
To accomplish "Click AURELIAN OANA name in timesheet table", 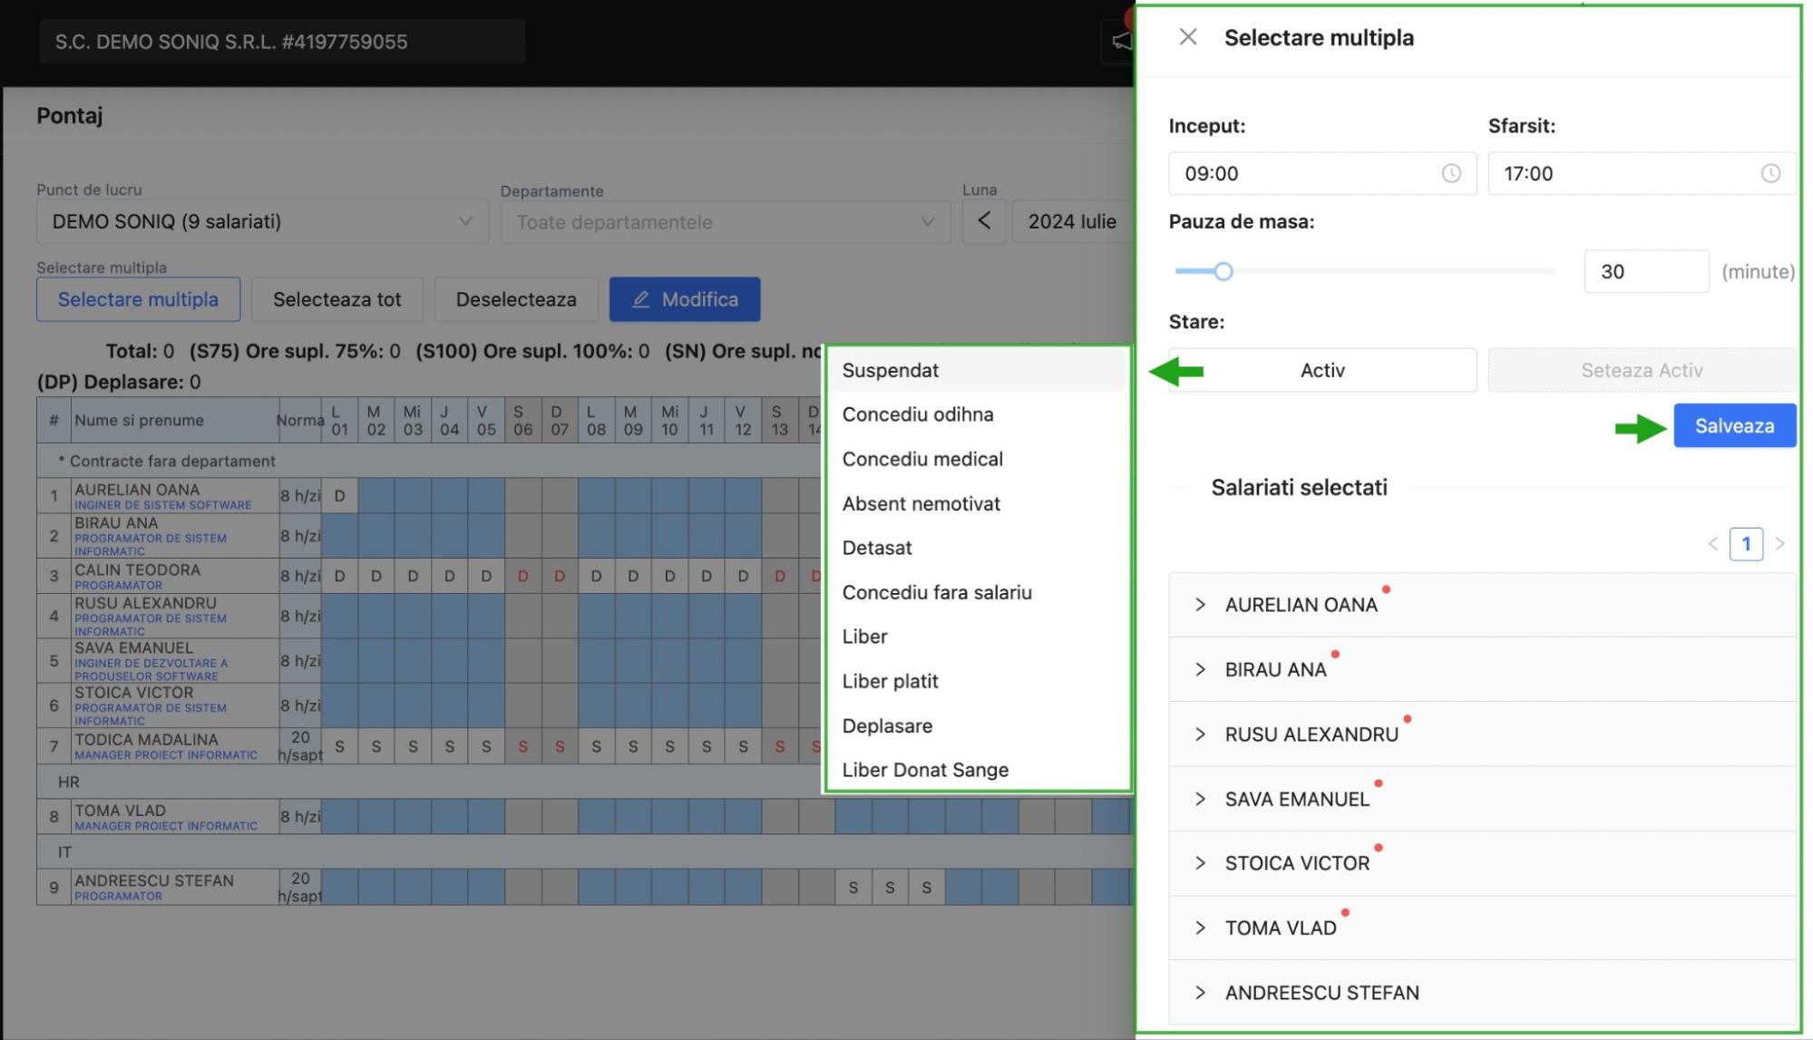I will tap(137, 490).
